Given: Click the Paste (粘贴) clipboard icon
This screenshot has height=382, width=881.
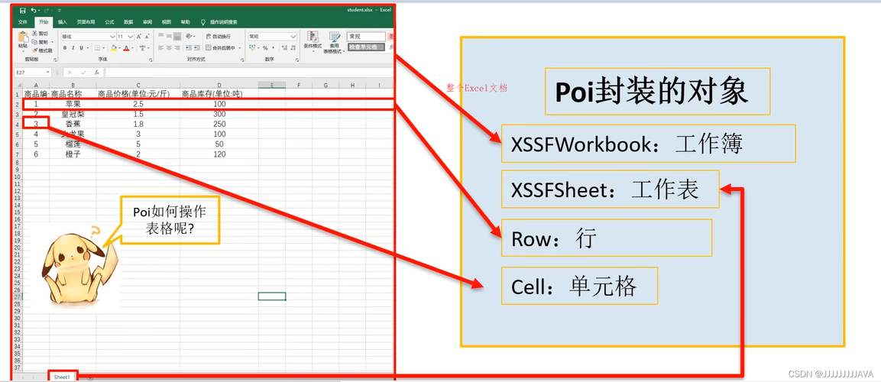Looking at the screenshot, I should click(23, 38).
